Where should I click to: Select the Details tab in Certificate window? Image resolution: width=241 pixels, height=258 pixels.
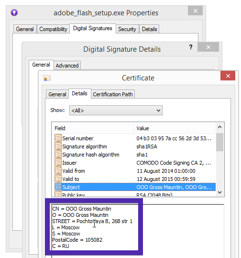79,93
